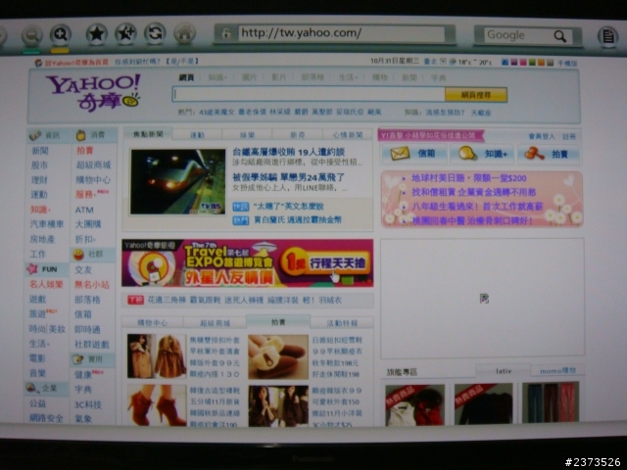Reload the page with the refresh icon
Screen dimensions: 627x470
click(155, 33)
